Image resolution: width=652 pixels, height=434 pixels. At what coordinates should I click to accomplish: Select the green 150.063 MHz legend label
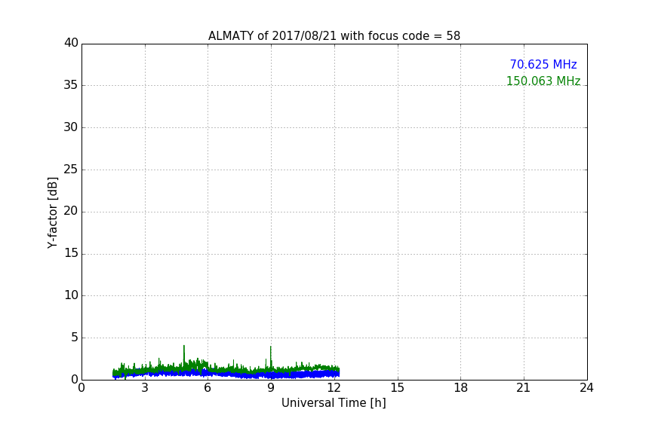[543, 81]
